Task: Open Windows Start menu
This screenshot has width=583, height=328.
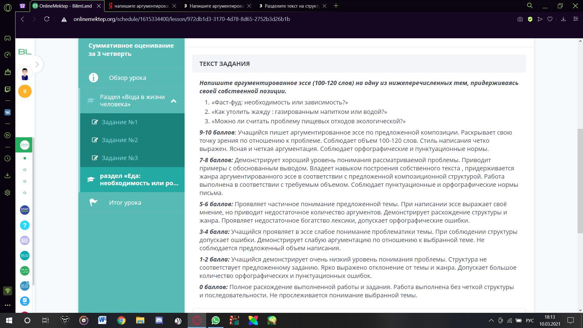Action: (9, 320)
